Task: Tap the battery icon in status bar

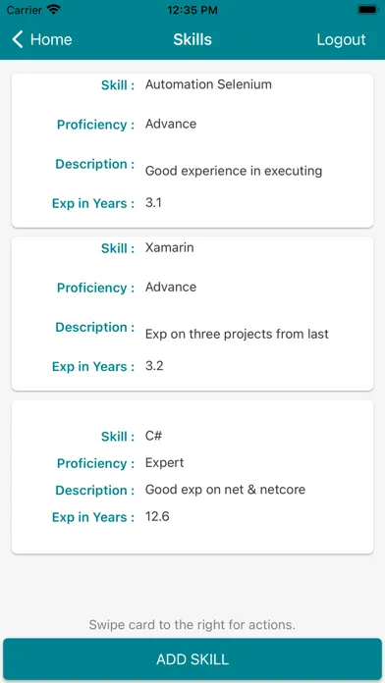Action: 367,10
